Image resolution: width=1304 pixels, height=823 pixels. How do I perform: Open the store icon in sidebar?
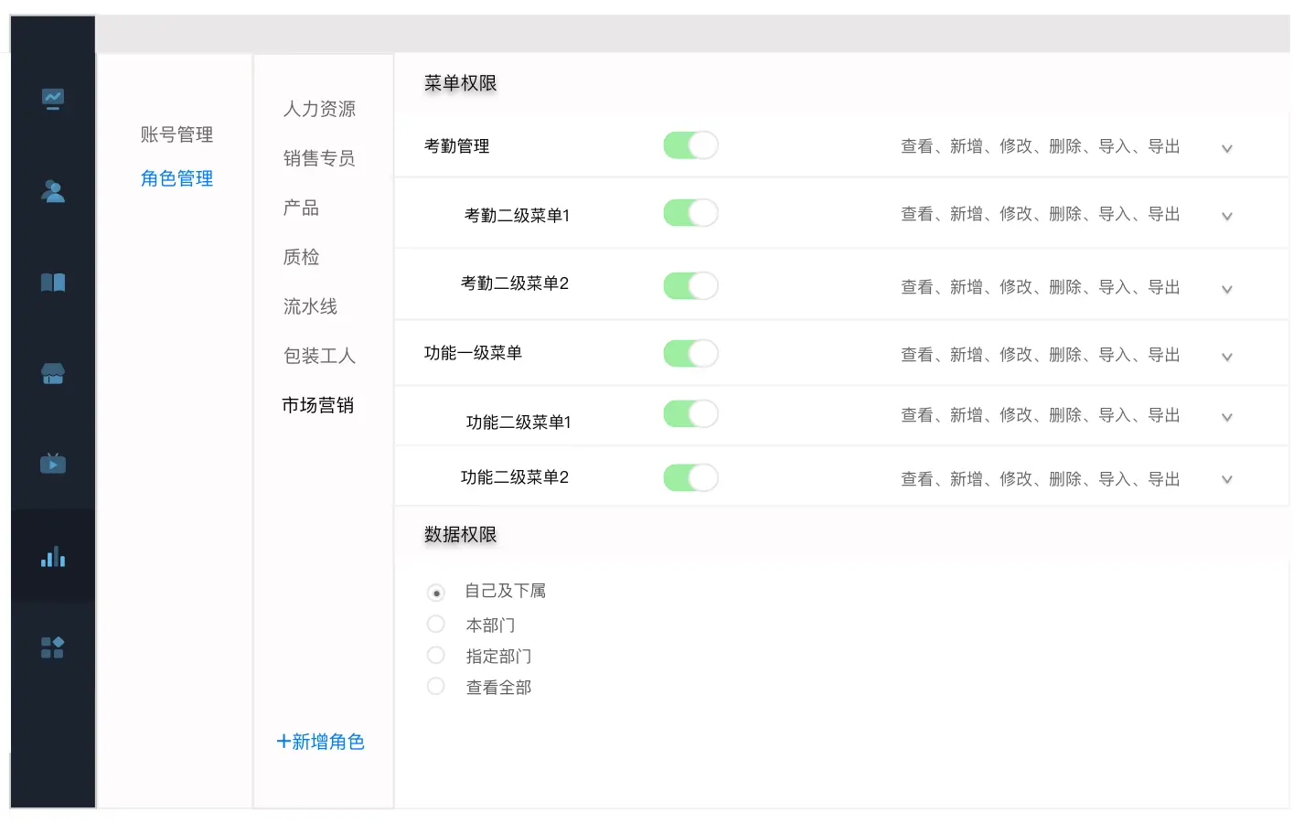click(x=53, y=373)
